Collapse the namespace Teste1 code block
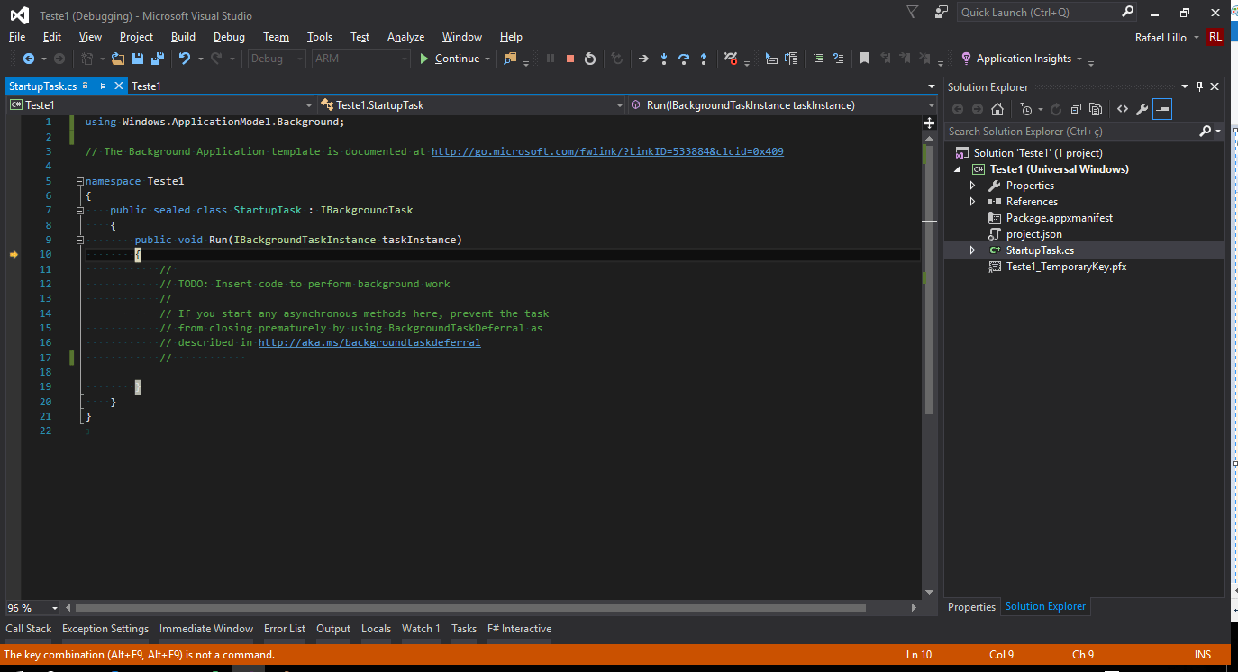Image resolution: width=1238 pixels, height=672 pixels. click(x=79, y=181)
